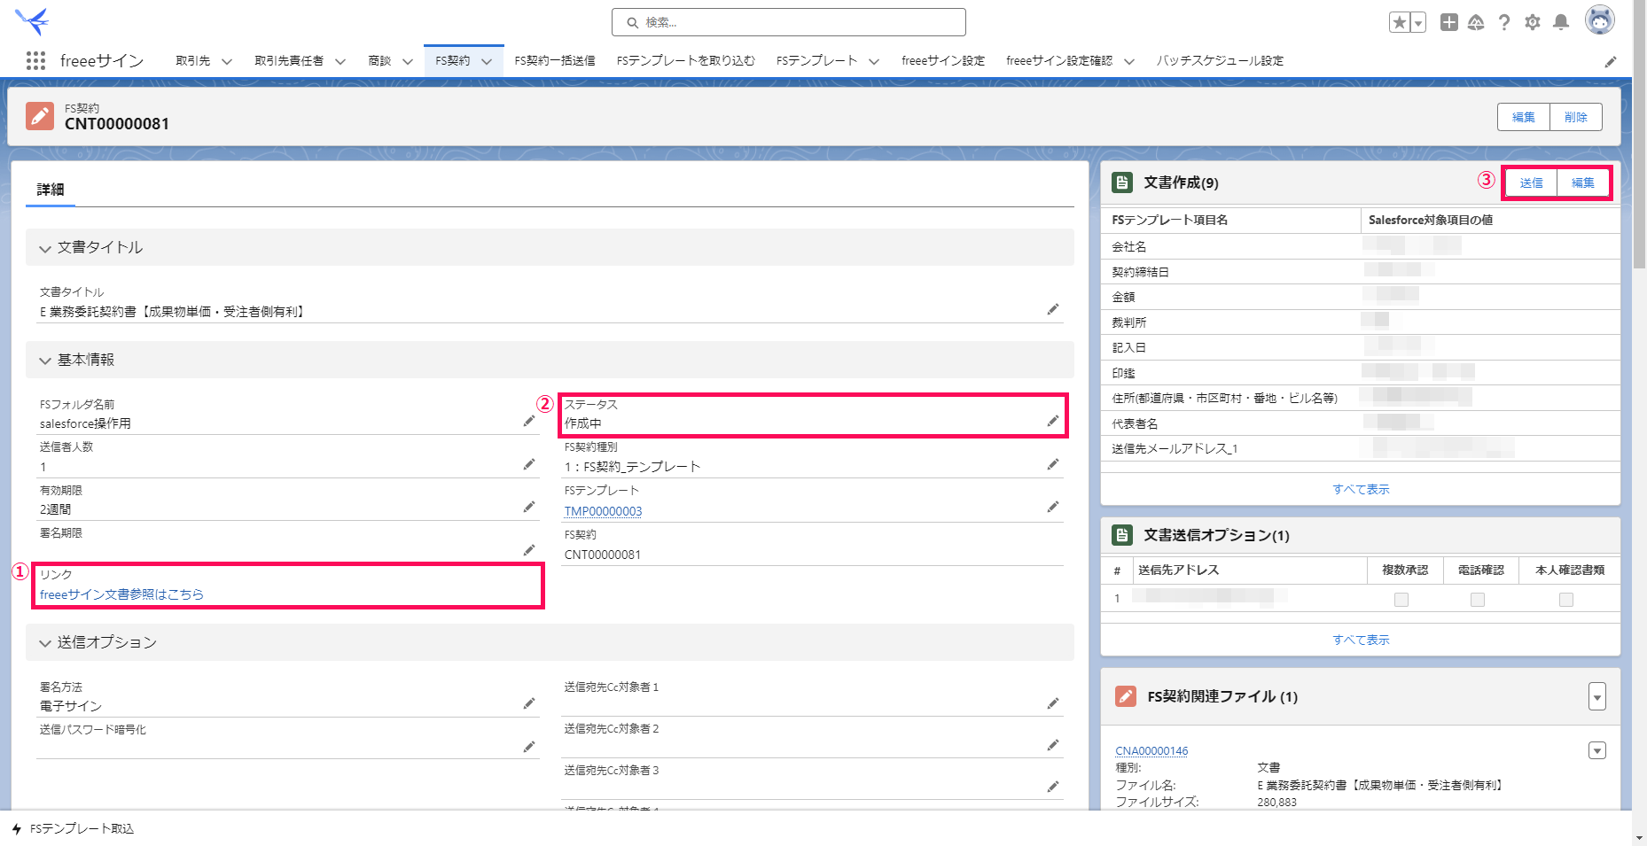This screenshot has width=1647, height=846.
Task: Expand the 取引先 tab dropdown chevron
Action: [227, 61]
